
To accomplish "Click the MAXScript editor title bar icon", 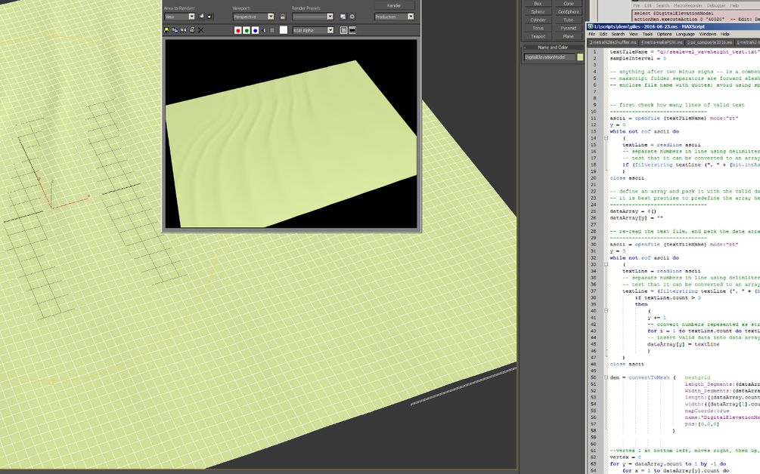I will pyautogui.click(x=591, y=26).
